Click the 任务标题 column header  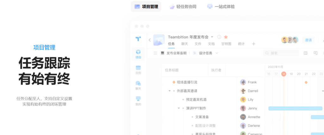coord(172,70)
